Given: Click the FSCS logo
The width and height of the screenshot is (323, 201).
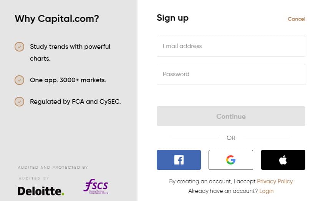Looking at the screenshot, I should tap(96, 186).
